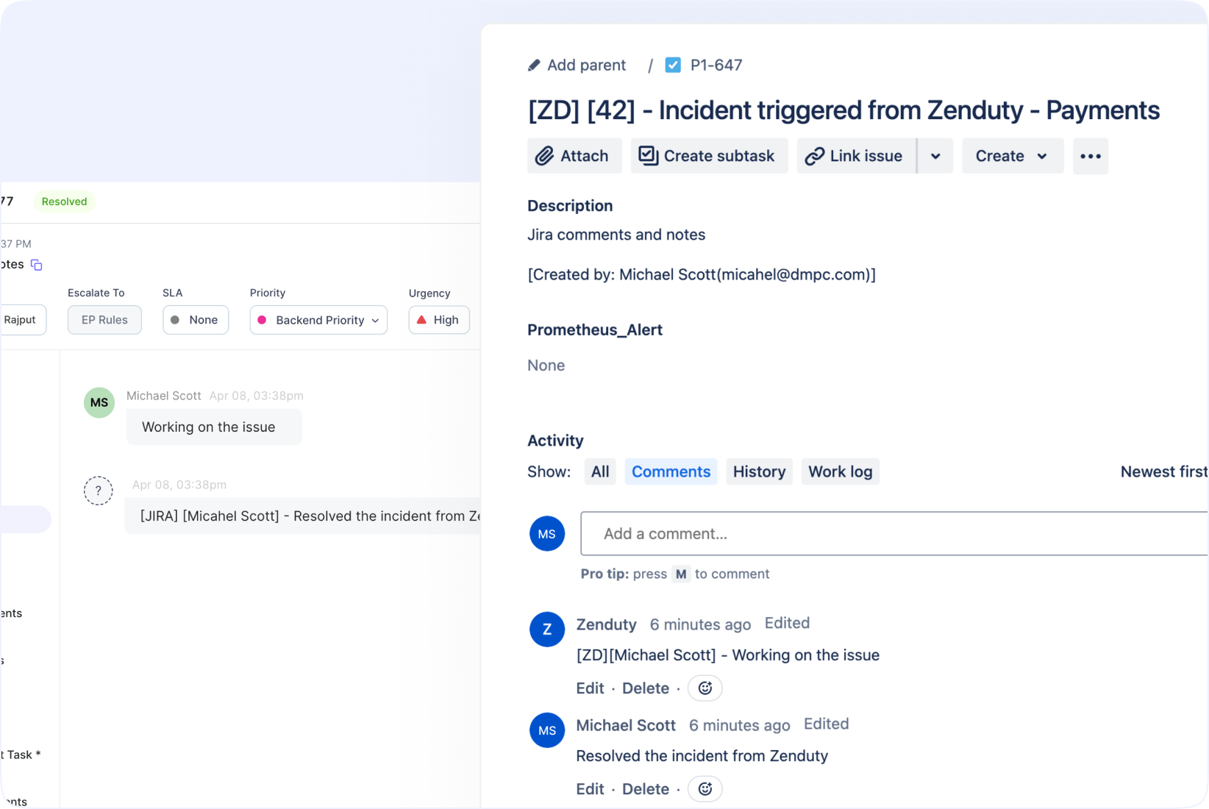Click the EP Rules escalation button
Image resolution: width=1209 pixels, height=809 pixels.
104,320
